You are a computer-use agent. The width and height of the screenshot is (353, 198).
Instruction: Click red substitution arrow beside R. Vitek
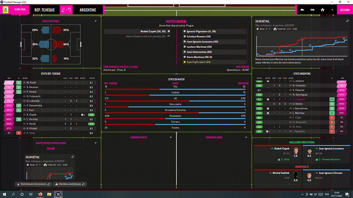[19, 132]
